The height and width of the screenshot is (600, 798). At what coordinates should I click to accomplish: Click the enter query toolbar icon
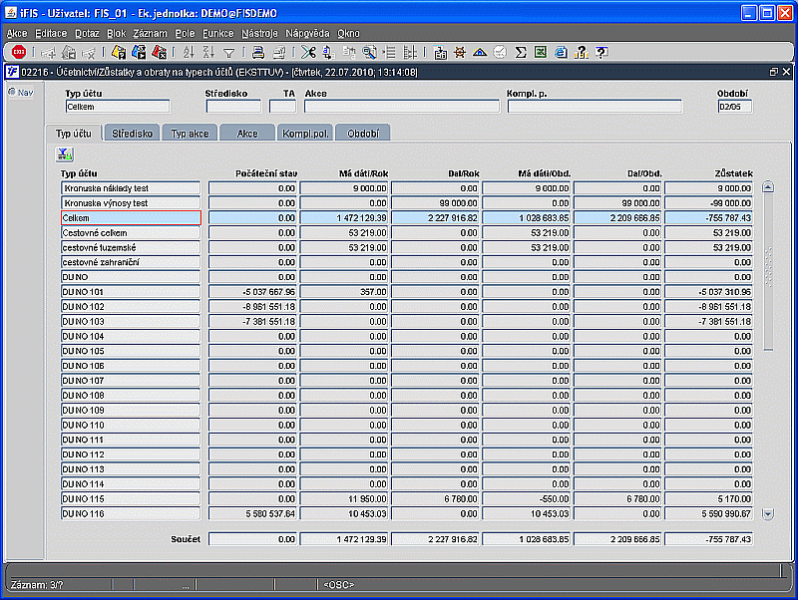[x=119, y=52]
